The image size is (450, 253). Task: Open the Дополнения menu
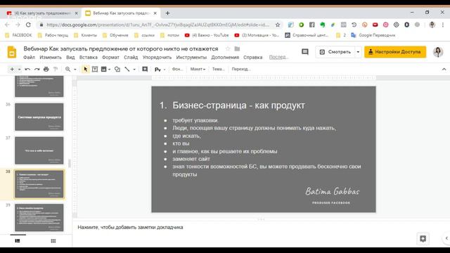pyautogui.click(x=225, y=58)
